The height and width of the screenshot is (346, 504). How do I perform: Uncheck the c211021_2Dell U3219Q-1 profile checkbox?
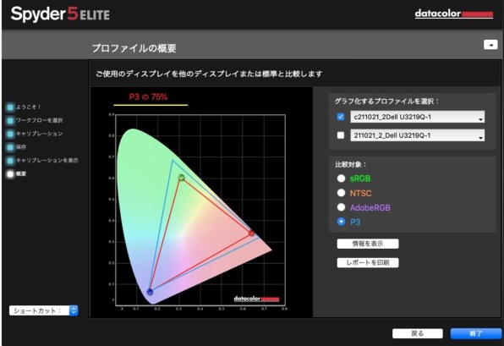point(341,117)
